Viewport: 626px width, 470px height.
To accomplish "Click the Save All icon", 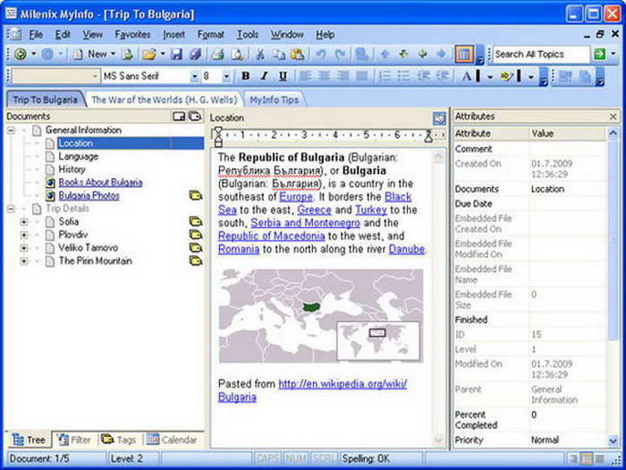I will coord(195,54).
